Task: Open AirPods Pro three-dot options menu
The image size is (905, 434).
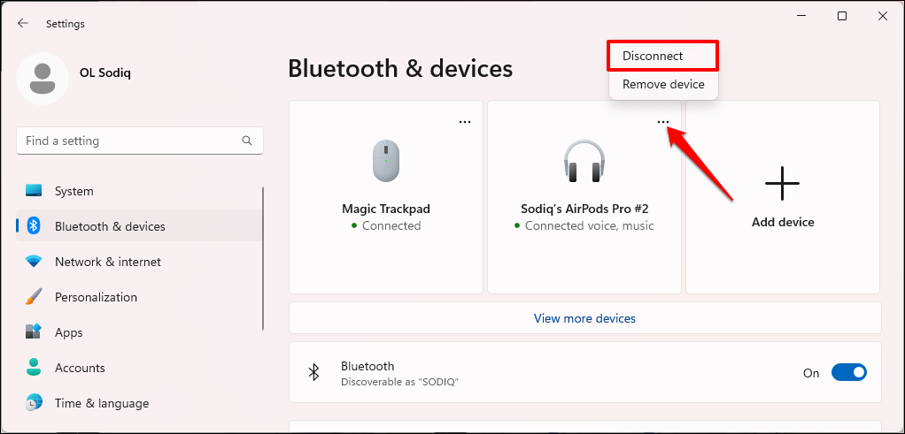Action: [x=663, y=122]
